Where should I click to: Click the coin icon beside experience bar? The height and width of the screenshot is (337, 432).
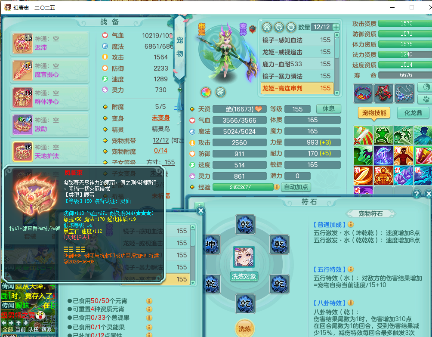(276, 187)
